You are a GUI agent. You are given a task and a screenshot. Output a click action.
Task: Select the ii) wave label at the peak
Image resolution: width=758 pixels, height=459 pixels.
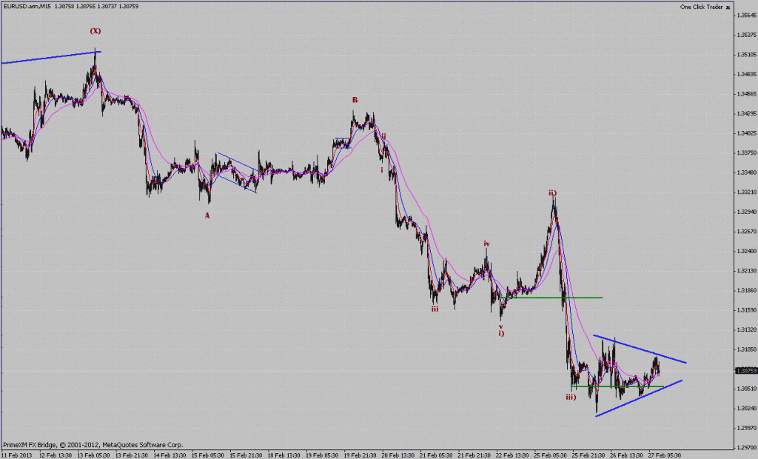pyautogui.click(x=552, y=193)
